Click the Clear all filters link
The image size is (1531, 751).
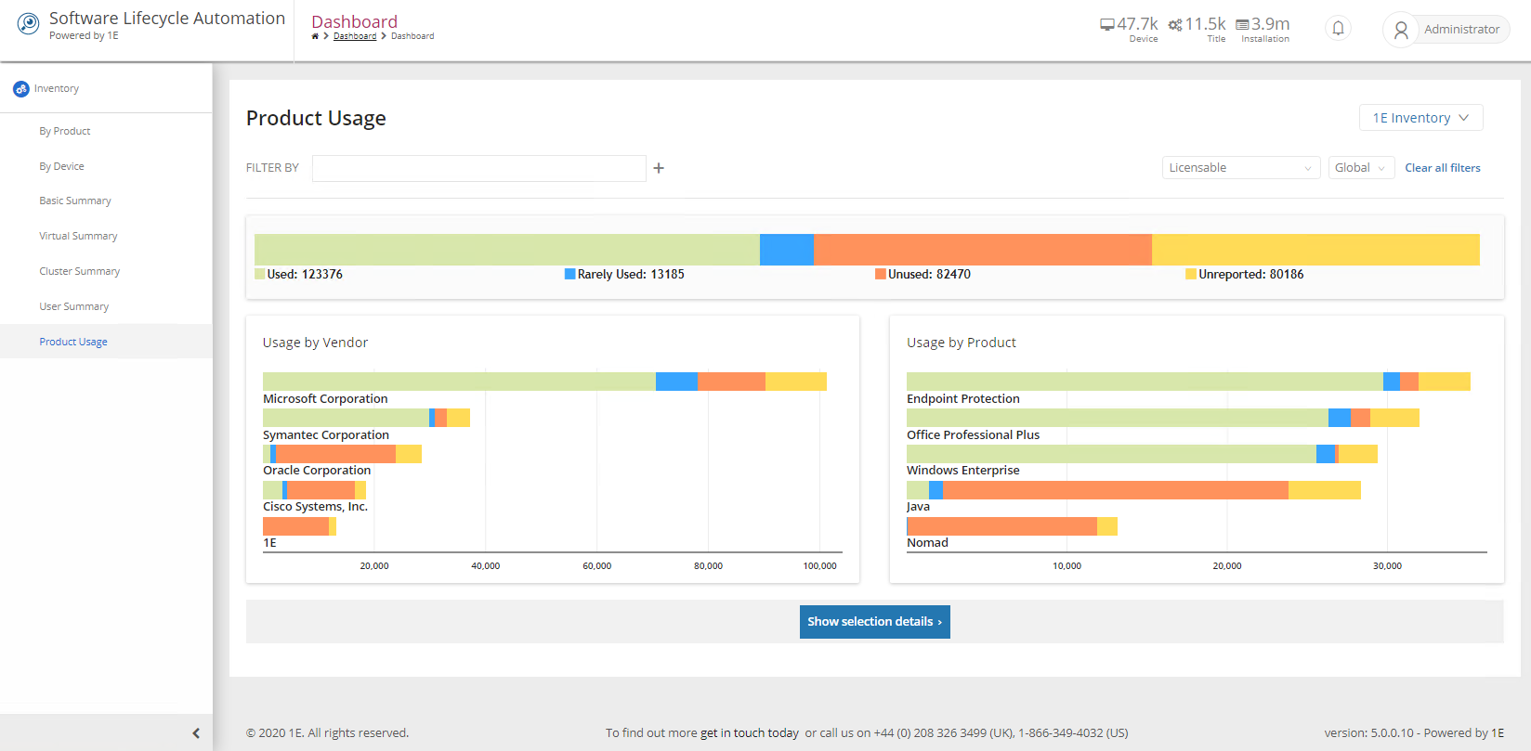tap(1442, 168)
